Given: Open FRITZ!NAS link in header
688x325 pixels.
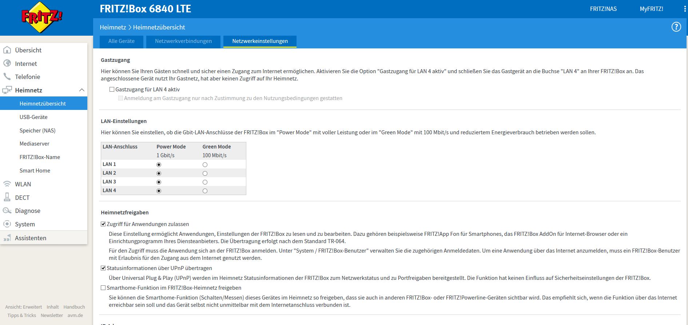Looking at the screenshot, I should [603, 9].
